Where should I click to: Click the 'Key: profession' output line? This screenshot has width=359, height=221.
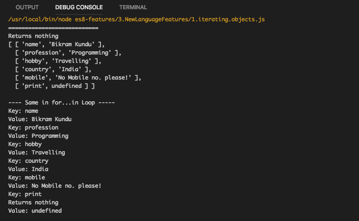(33, 128)
